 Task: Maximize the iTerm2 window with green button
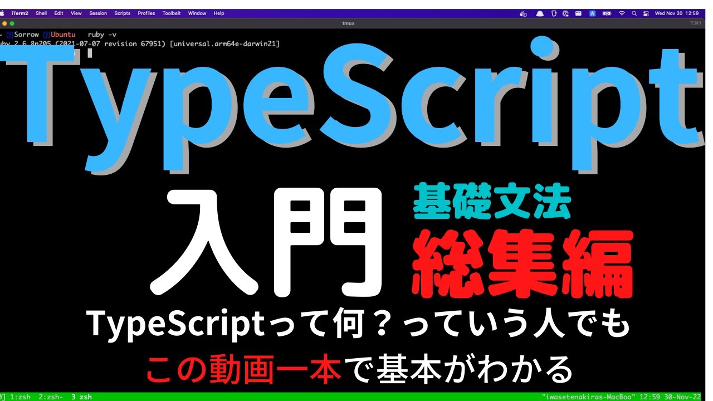click(12, 23)
